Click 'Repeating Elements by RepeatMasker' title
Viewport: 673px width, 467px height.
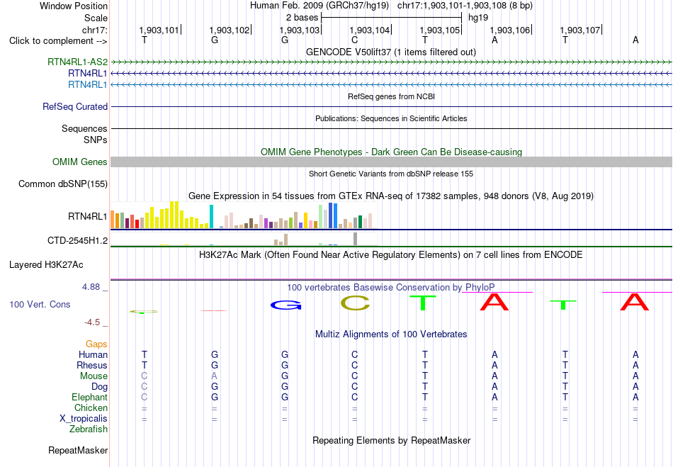pos(392,440)
